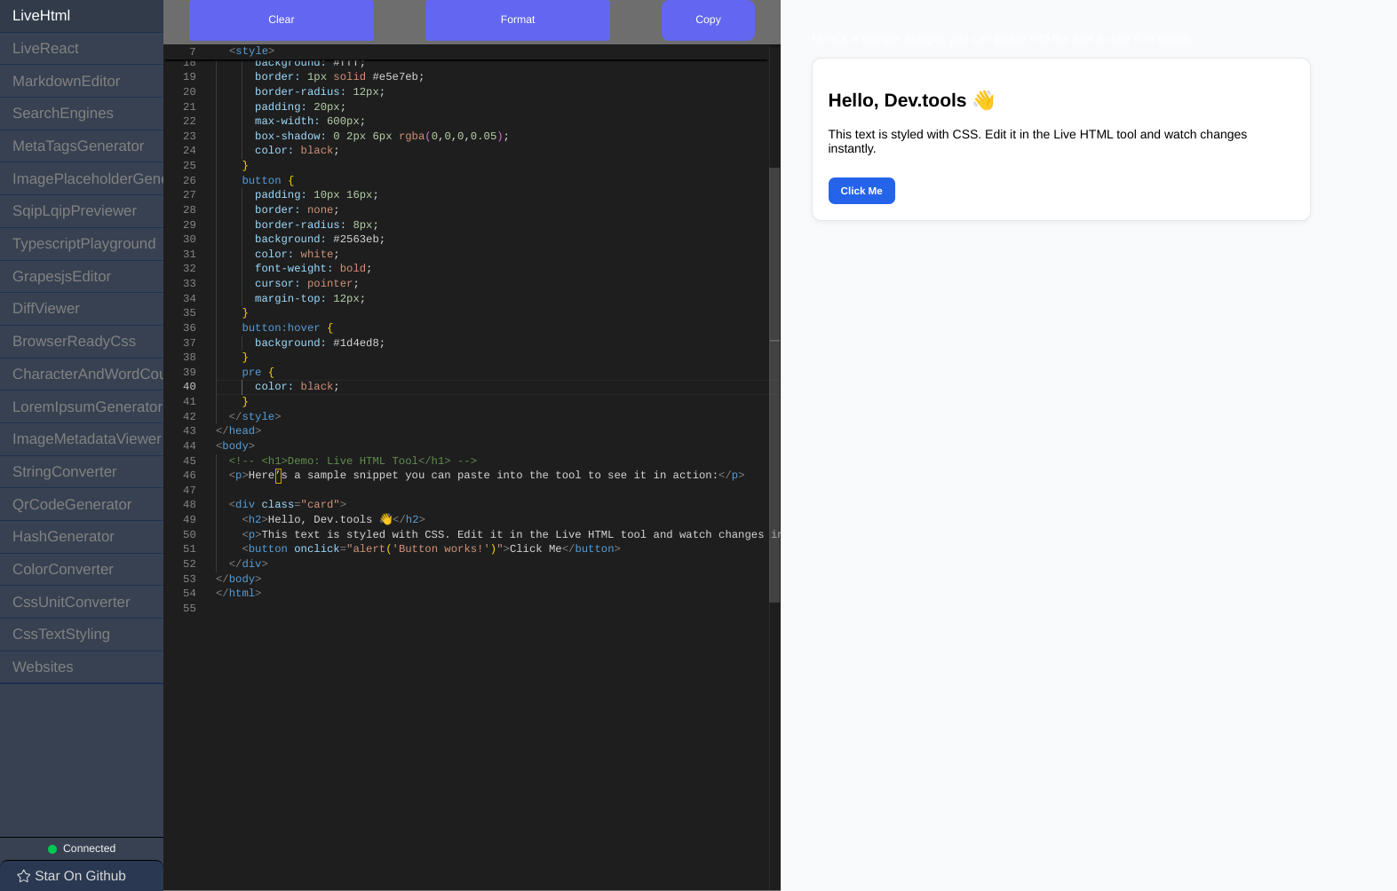The height and width of the screenshot is (891, 1397).
Task: Click the Format button
Action: click(x=518, y=20)
